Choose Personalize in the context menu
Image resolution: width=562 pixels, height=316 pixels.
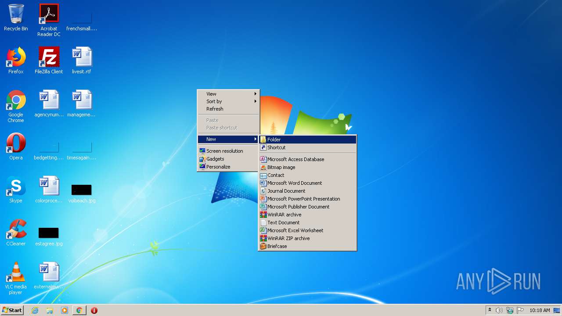228,167
